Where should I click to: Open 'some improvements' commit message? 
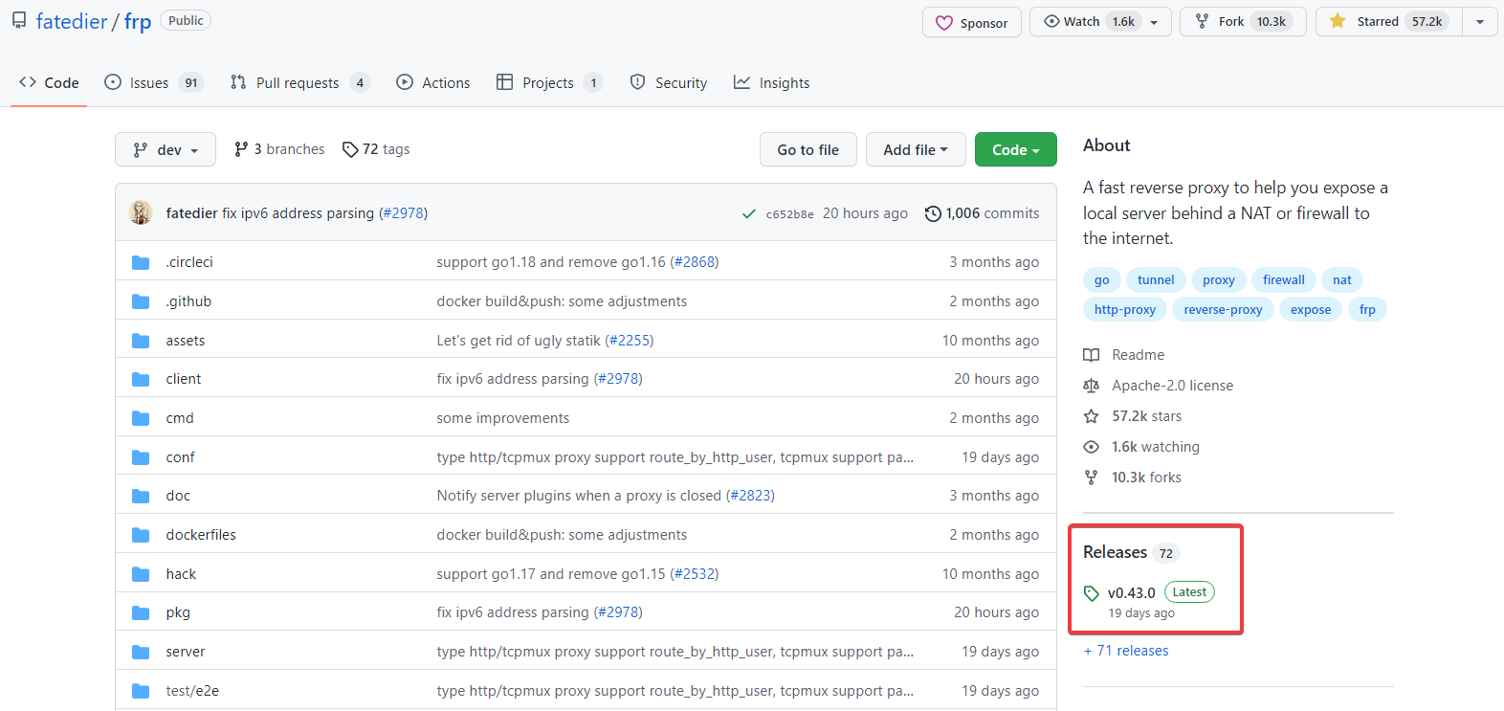[503, 418]
